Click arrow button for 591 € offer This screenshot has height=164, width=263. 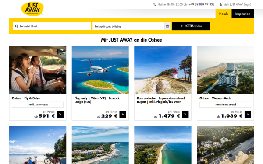pyautogui.click(x=60, y=114)
